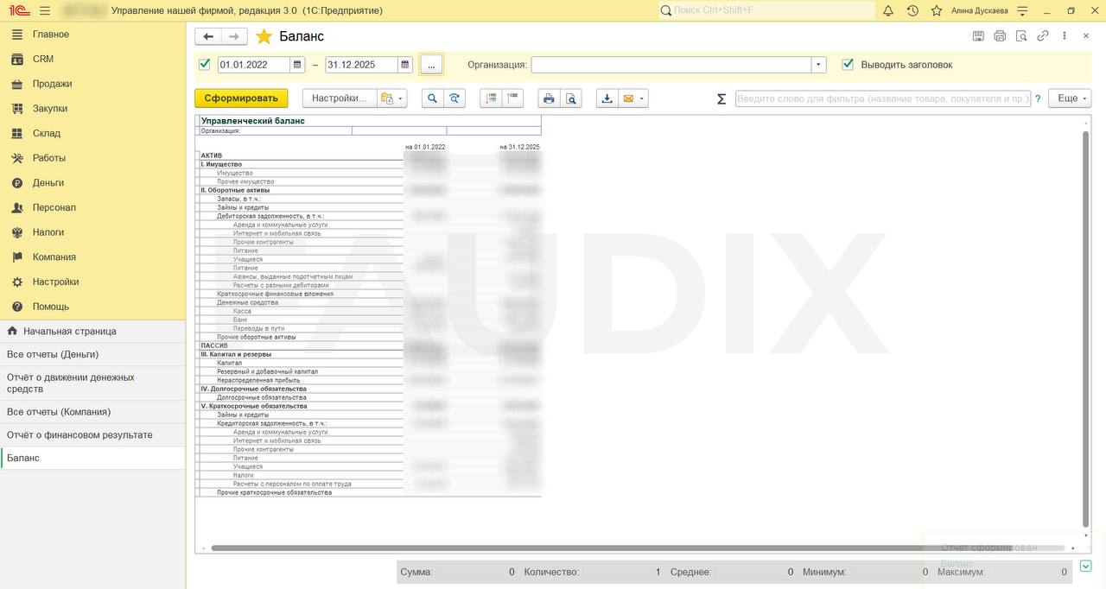Viewport: 1106px width, 589px height.
Task: Click the Организация input field
Action: [x=671, y=65]
